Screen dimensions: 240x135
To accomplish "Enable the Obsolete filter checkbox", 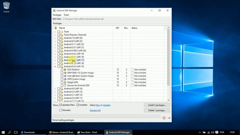I will [x=61, y=110].
